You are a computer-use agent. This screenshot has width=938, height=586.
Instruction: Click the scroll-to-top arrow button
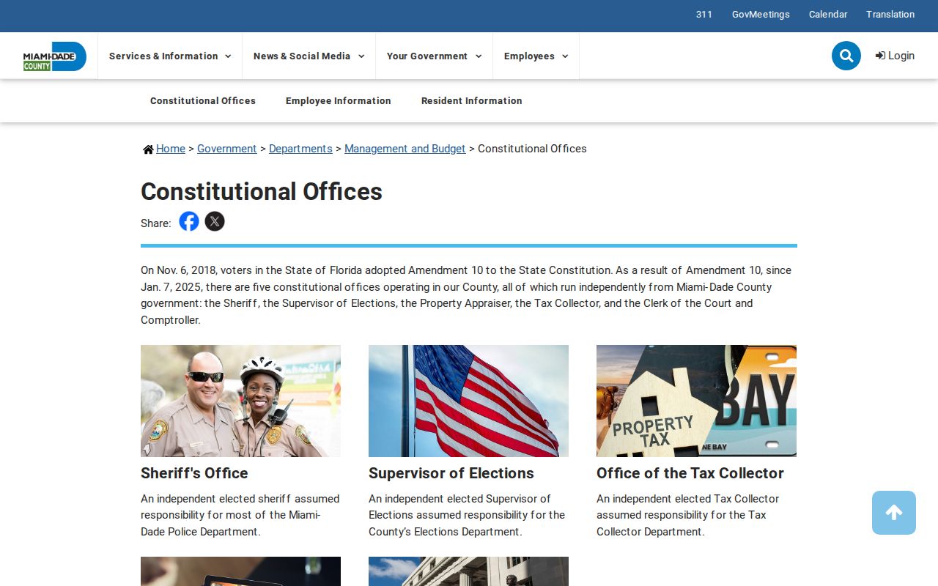pos(894,513)
